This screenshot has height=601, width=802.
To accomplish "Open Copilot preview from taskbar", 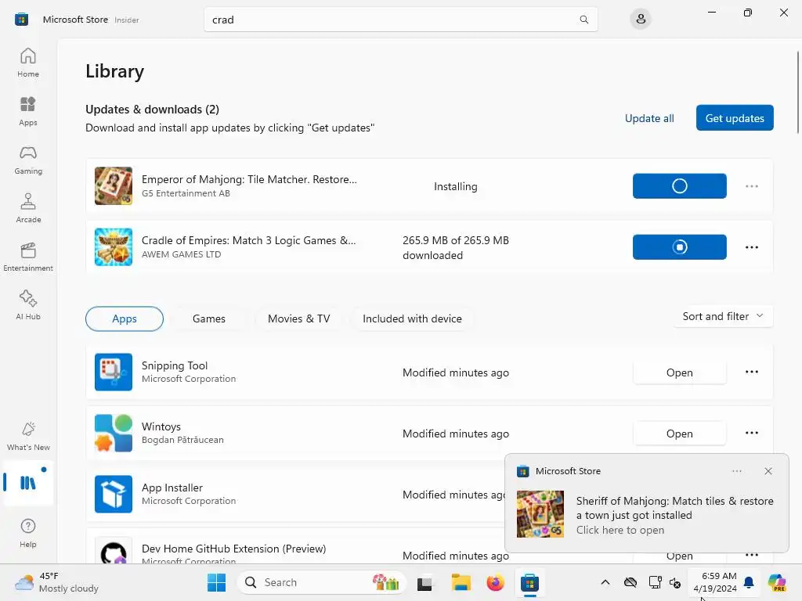I will (777, 582).
